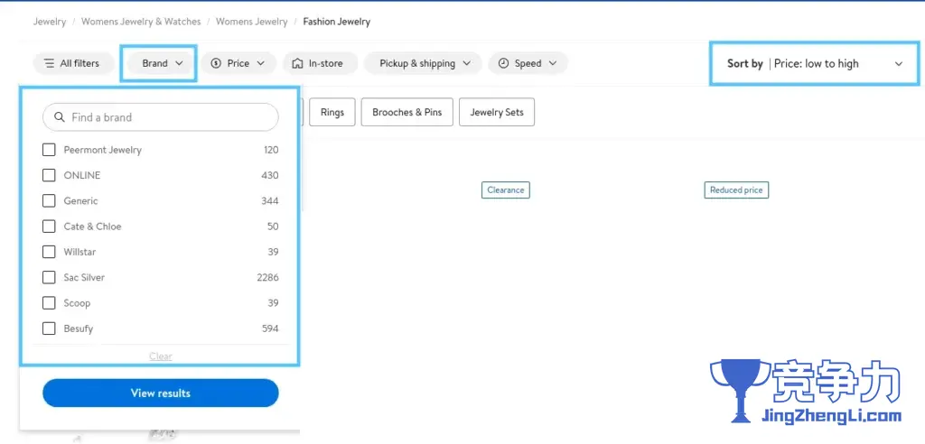925x444 pixels.
Task: Open the Price filter dropdown
Action: (238, 63)
